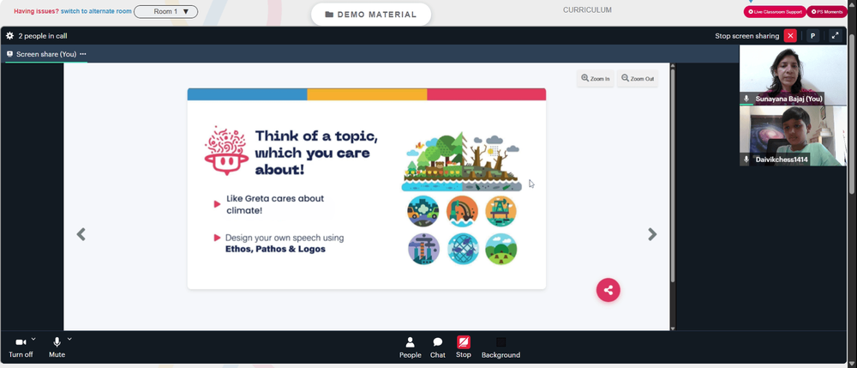The image size is (857, 368).
Task: Click Sunayana Bajaj microphone status icon
Action: click(x=746, y=99)
